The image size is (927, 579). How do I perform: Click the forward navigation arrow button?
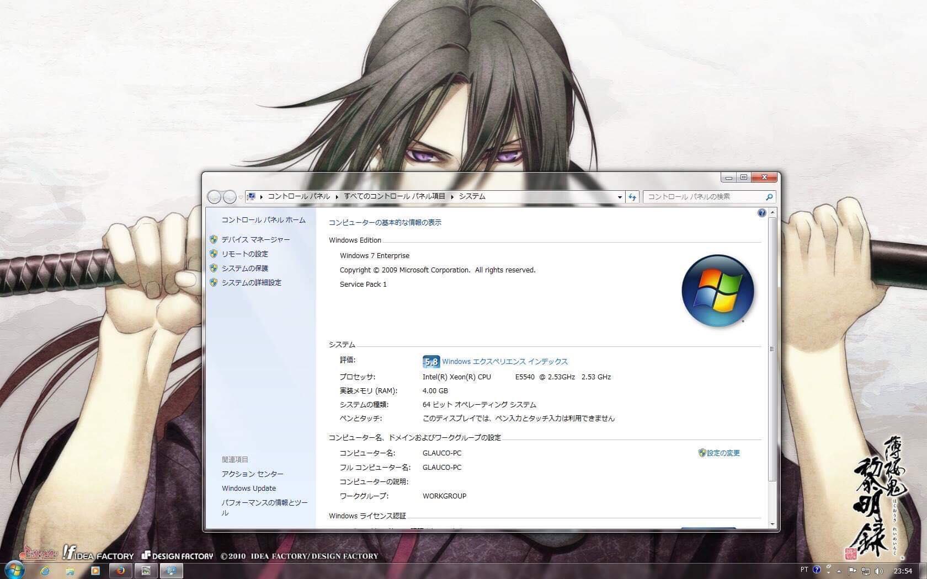tap(230, 197)
